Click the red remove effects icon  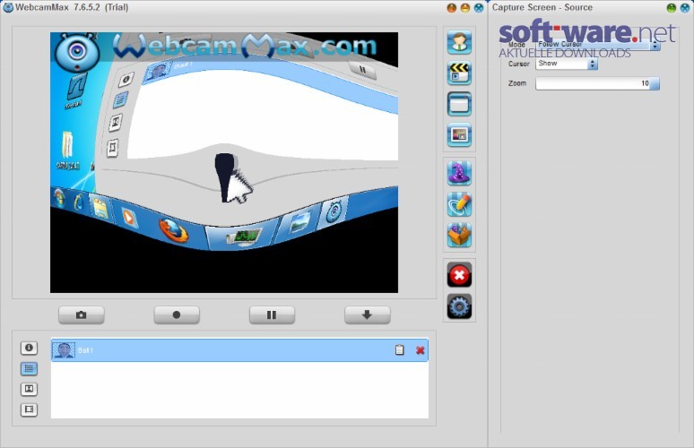tap(459, 275)
